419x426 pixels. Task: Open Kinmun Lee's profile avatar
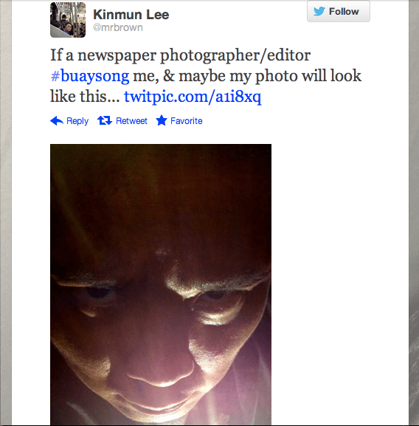pyautogui.click(x=68, y=20)
